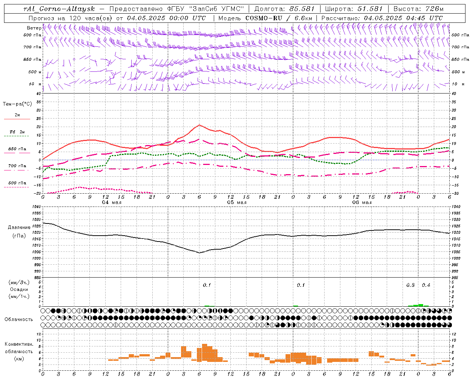Image resolution: width=471 pixels, height=377 pixels.
Task: Click the 05 мая date label
Action: tap(237, 202)
